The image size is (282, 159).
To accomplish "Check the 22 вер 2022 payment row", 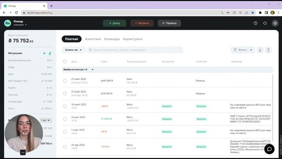I will 65,147.
